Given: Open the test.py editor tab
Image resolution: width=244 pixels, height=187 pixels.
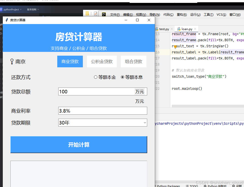Looking at the screenshot, I should [164, 29].
